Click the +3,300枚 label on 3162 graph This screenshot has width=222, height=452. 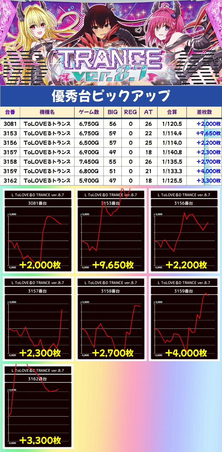[40, 440]
